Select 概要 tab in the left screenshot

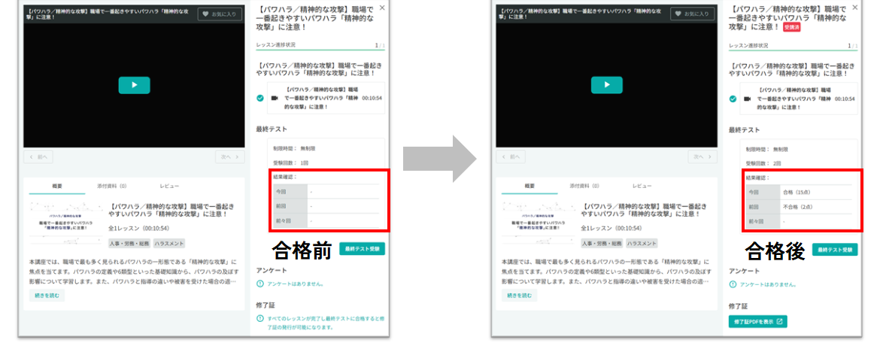(57, 186)
